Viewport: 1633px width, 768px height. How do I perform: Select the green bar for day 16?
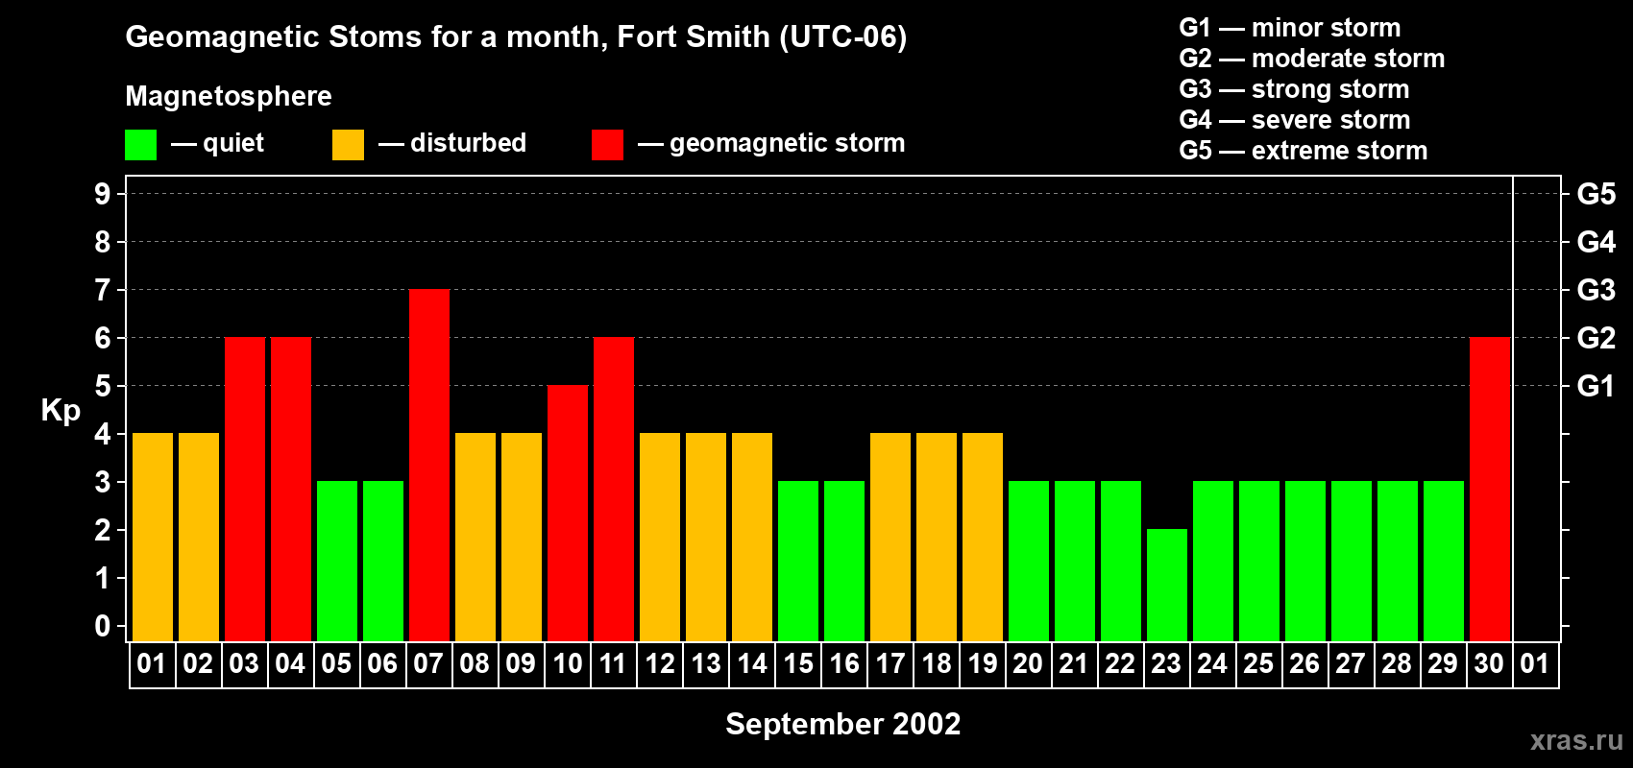844,562
